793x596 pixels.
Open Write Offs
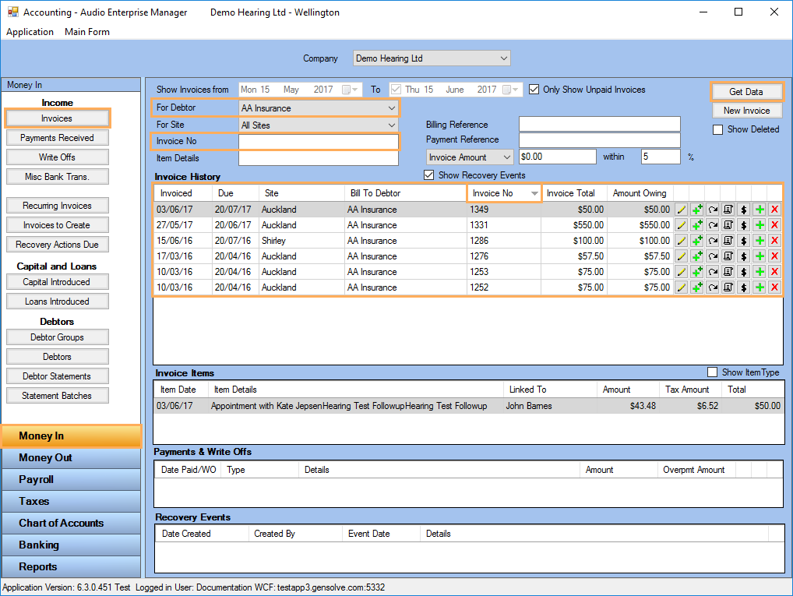click(57, 157)
